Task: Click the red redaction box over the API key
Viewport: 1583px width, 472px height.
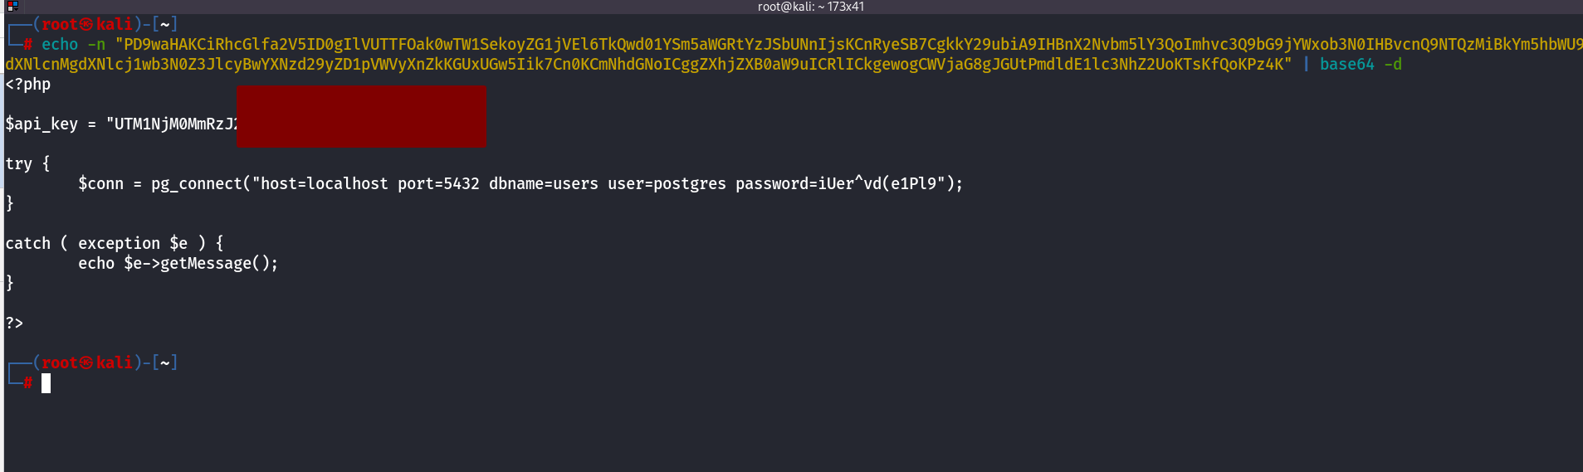Action: point(361,116)
